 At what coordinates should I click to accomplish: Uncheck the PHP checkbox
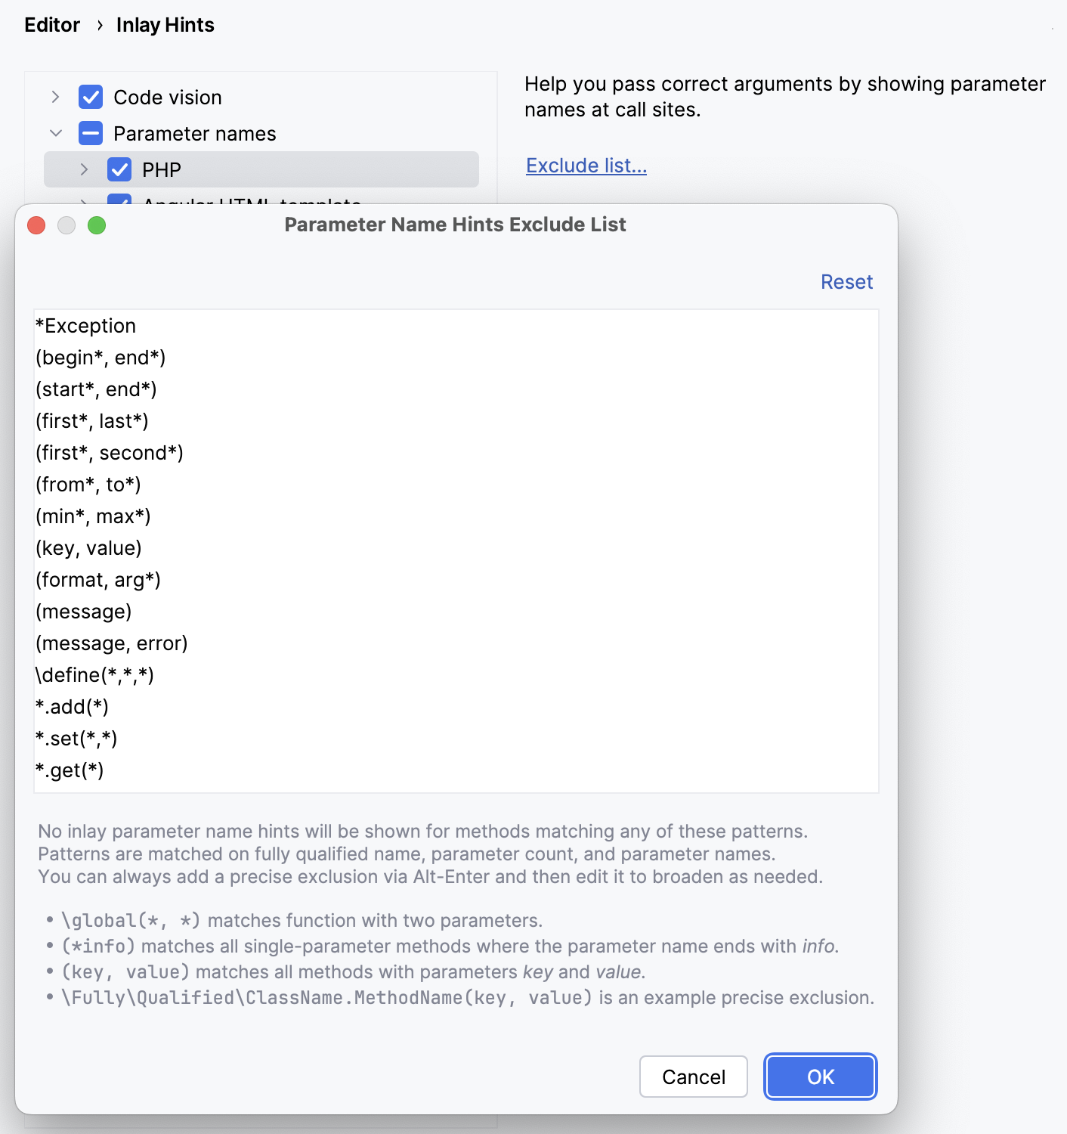click(x=120, y=169)
